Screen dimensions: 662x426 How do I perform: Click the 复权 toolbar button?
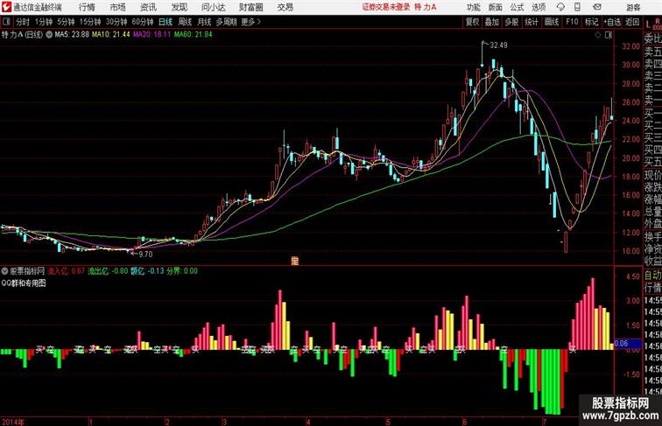(472, 22)
